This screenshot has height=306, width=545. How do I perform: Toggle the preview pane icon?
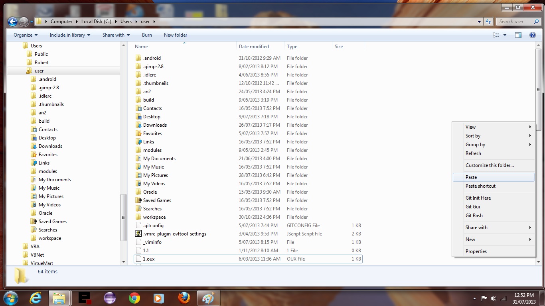click(518, 35)
